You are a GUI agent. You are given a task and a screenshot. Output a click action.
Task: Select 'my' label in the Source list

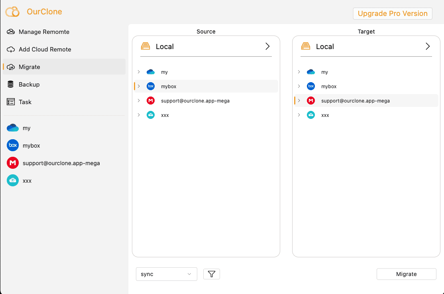[x=164, y=72]
